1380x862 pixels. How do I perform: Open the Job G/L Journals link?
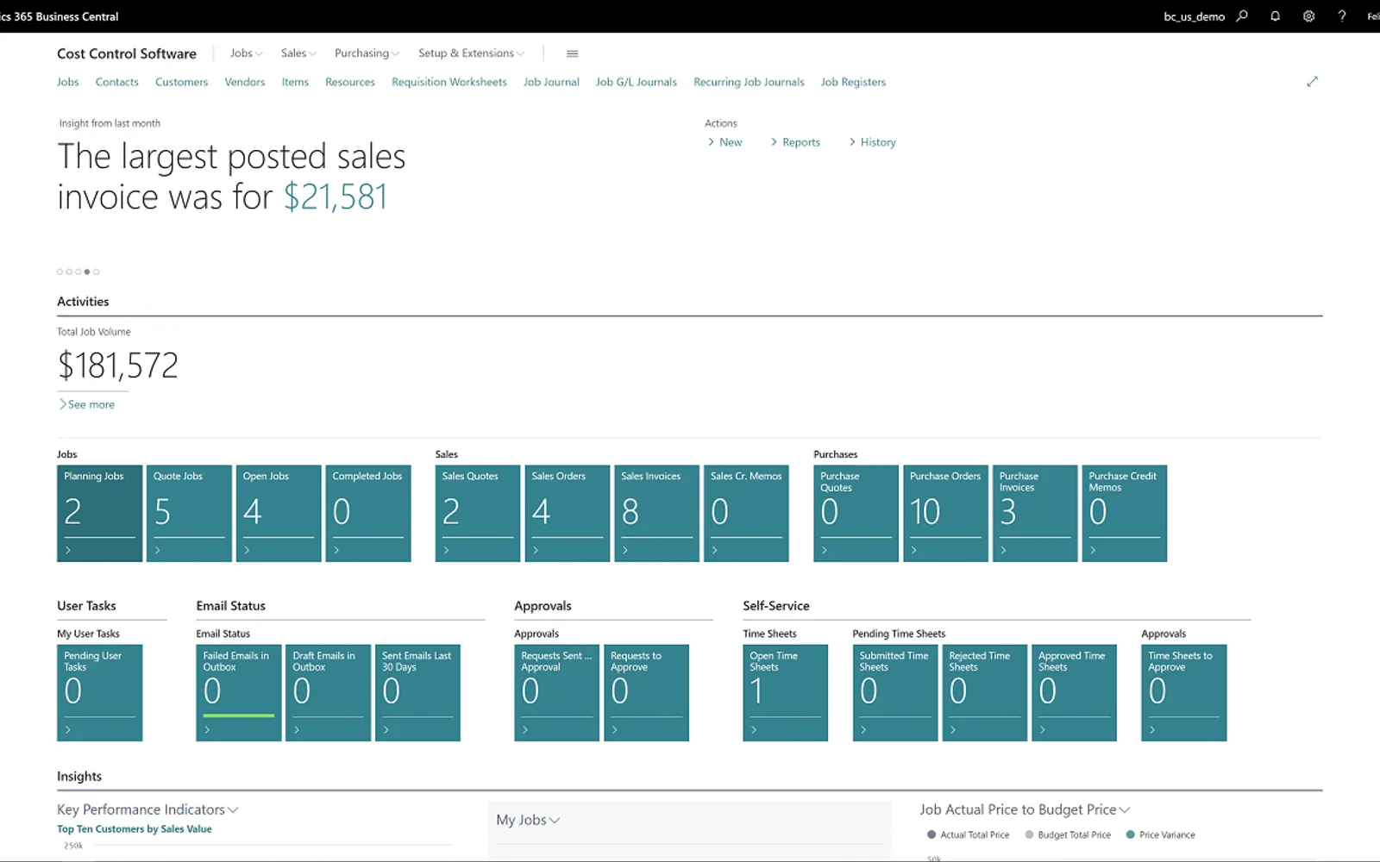click(x=637, y=82)
